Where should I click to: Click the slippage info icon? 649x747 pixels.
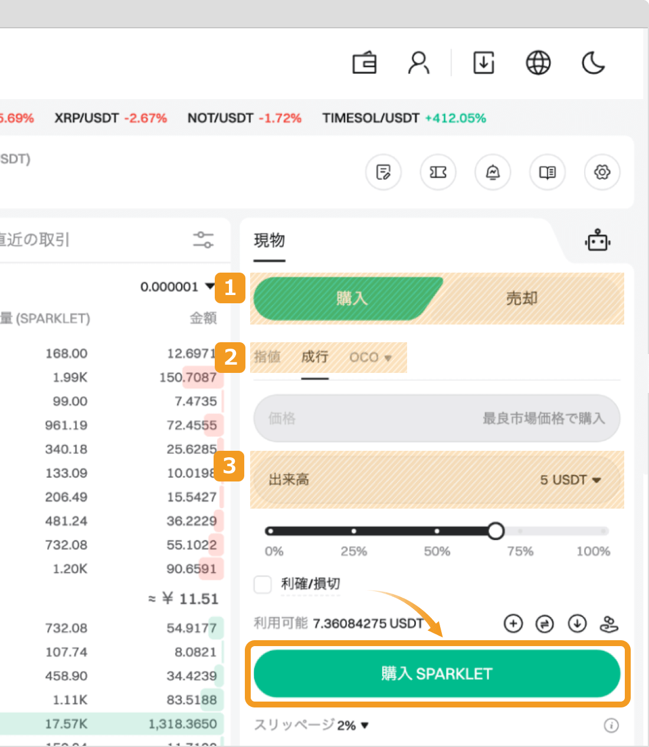tap(611, 725)
